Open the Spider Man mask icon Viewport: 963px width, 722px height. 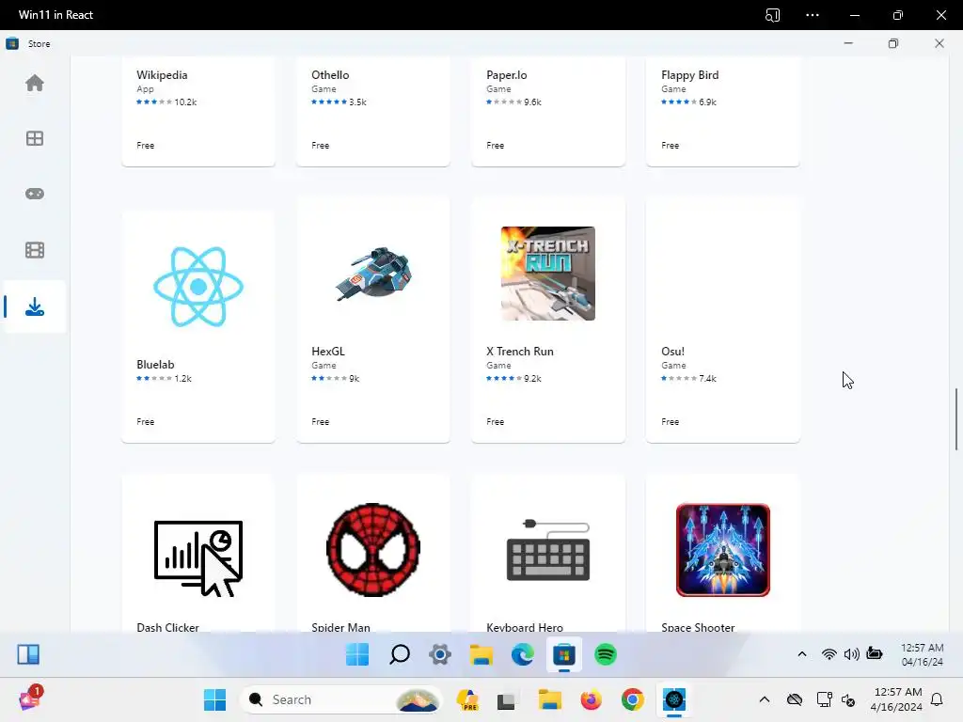(373, 549)
